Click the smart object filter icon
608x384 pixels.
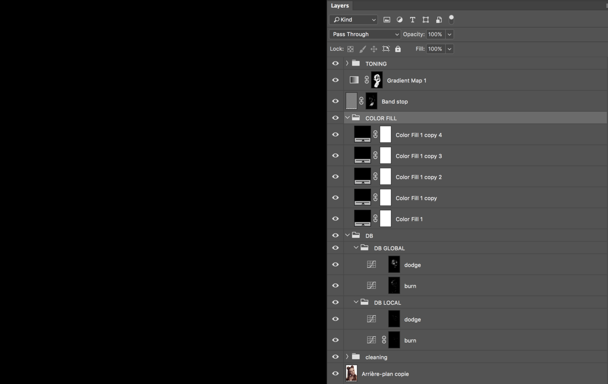point(439,20)
